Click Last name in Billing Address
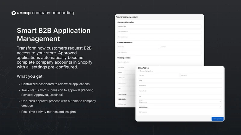Screen dimensions: 241x135 point(201,75)
